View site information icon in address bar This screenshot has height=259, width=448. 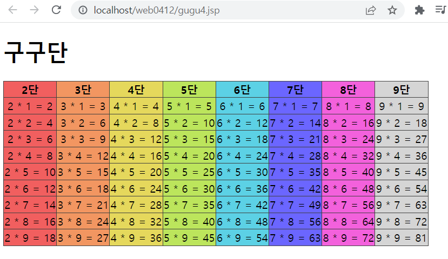click(83, 10)
